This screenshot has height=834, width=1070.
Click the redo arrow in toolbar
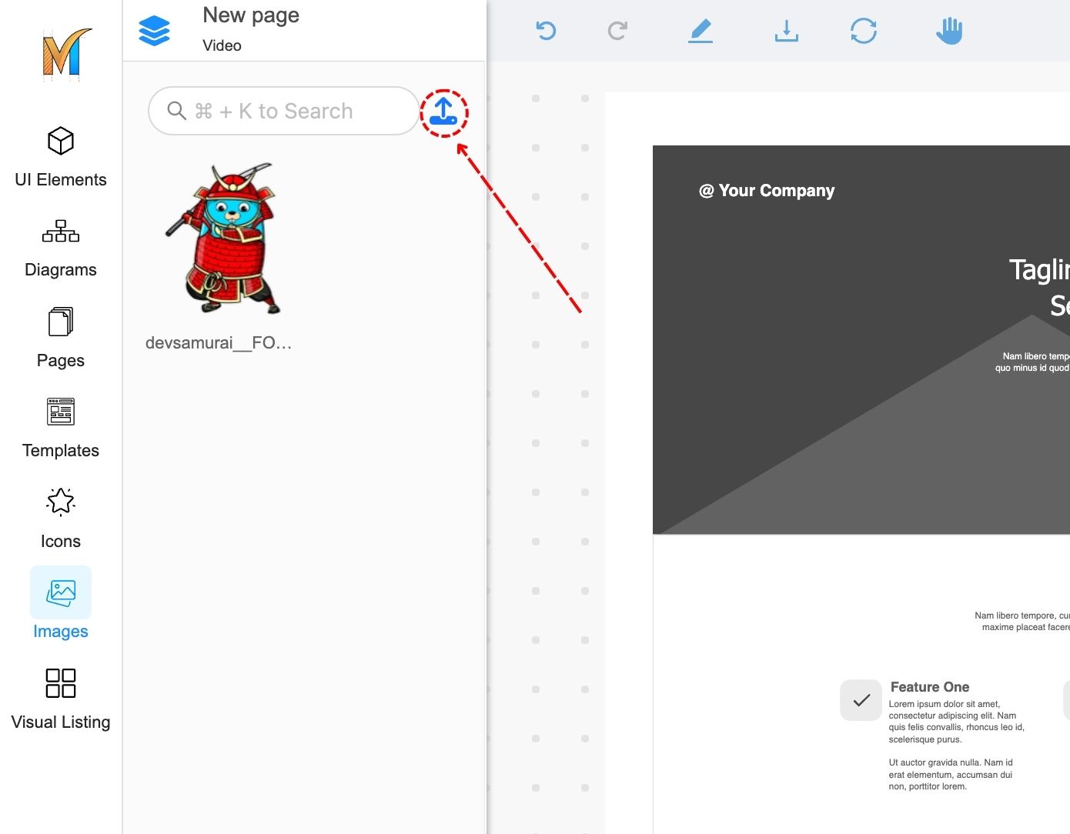coord(617,31)
